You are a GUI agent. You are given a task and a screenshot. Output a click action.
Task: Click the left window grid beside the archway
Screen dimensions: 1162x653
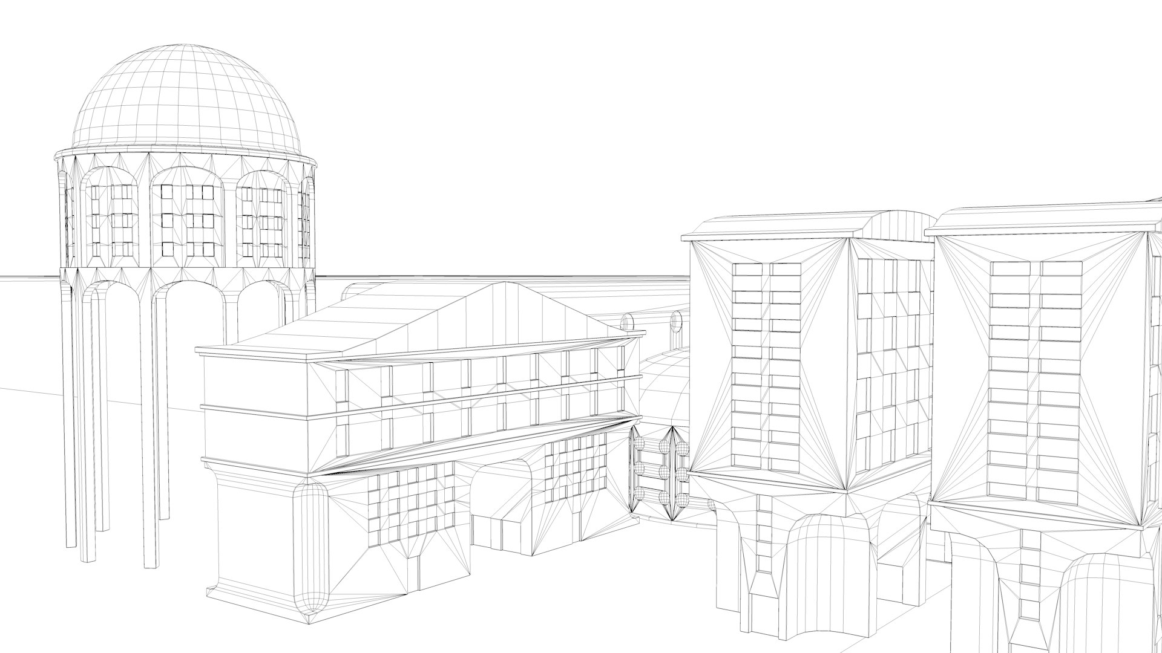click(x=410, y=505)
